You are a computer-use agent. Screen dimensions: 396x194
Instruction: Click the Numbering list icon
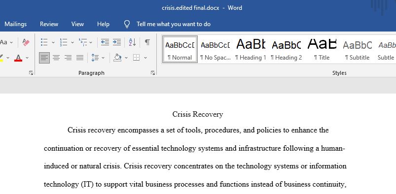(64, 42)
